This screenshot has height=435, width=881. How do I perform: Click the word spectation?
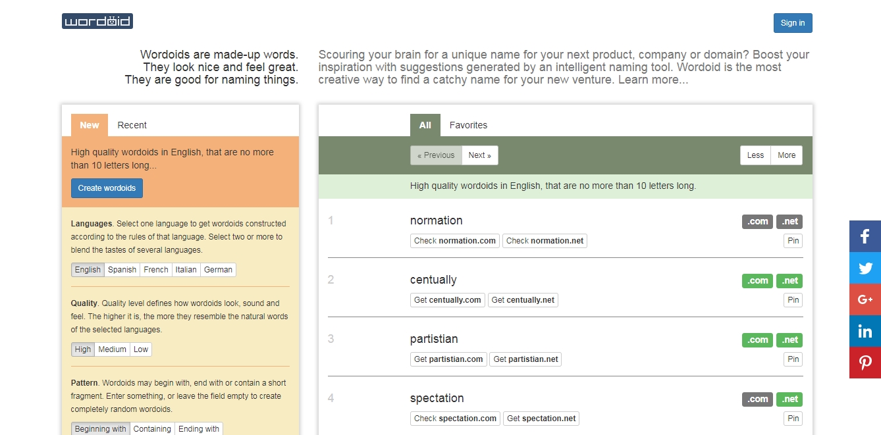click(x=437, y=398)
